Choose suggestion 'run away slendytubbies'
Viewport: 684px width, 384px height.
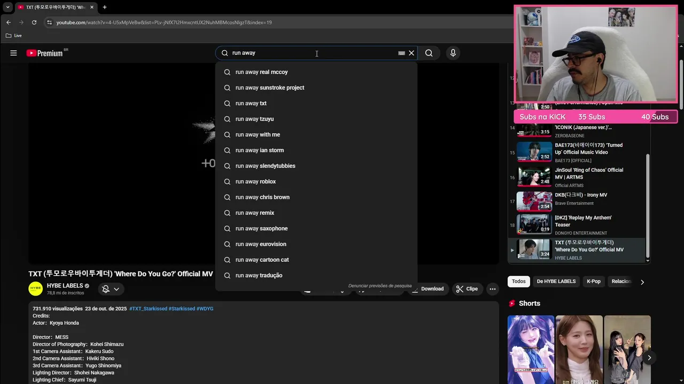click(316, 166)
